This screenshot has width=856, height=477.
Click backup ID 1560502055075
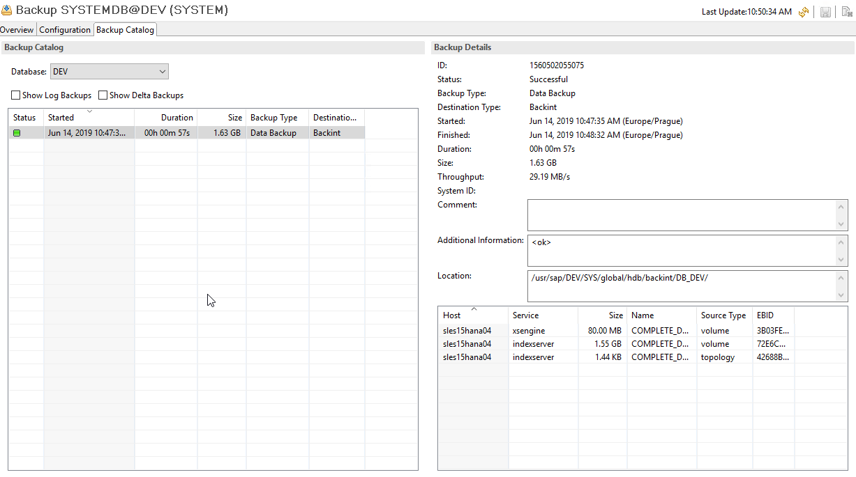point(557,65)
